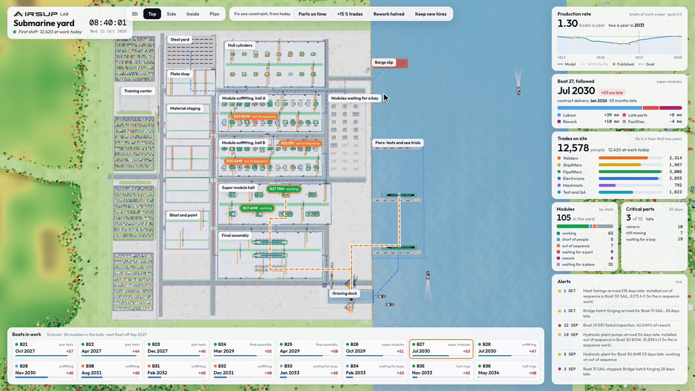Open the 22 SEP Boat 29 ER1 alert
Viewport: 695px width, 391px height.
coord(620,325)
